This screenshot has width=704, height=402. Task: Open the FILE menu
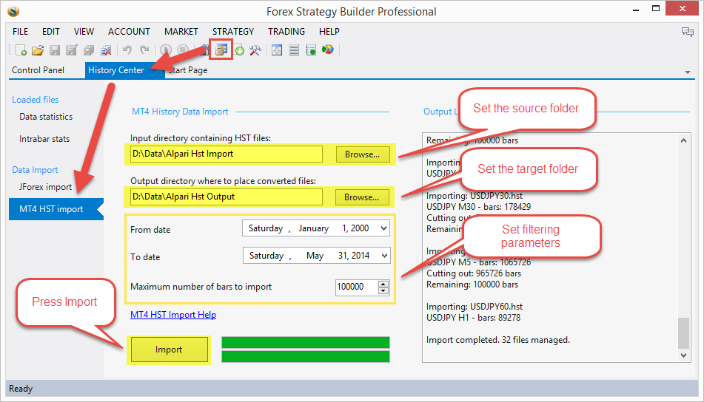[x=20, y=31]
